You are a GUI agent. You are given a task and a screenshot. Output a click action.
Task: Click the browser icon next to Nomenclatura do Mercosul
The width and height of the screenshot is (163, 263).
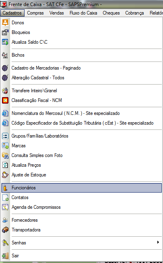tap(5, 113)
